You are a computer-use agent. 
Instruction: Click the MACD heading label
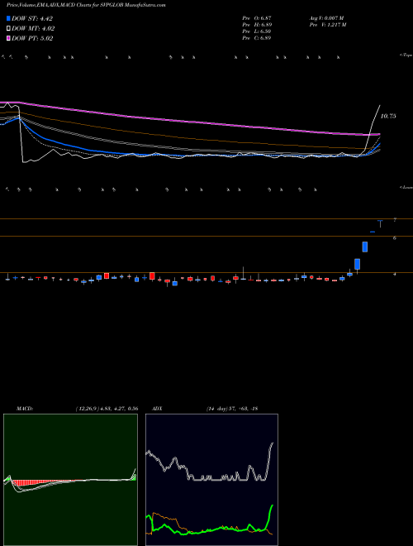pos(25,409)
